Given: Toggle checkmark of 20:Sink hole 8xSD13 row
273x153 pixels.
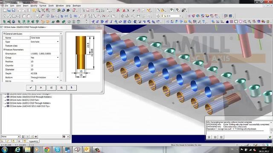Looking at the screenshot, I should (5, 100).
